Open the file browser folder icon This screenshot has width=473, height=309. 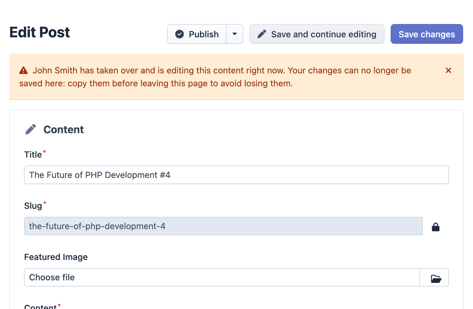pos(436,278)
